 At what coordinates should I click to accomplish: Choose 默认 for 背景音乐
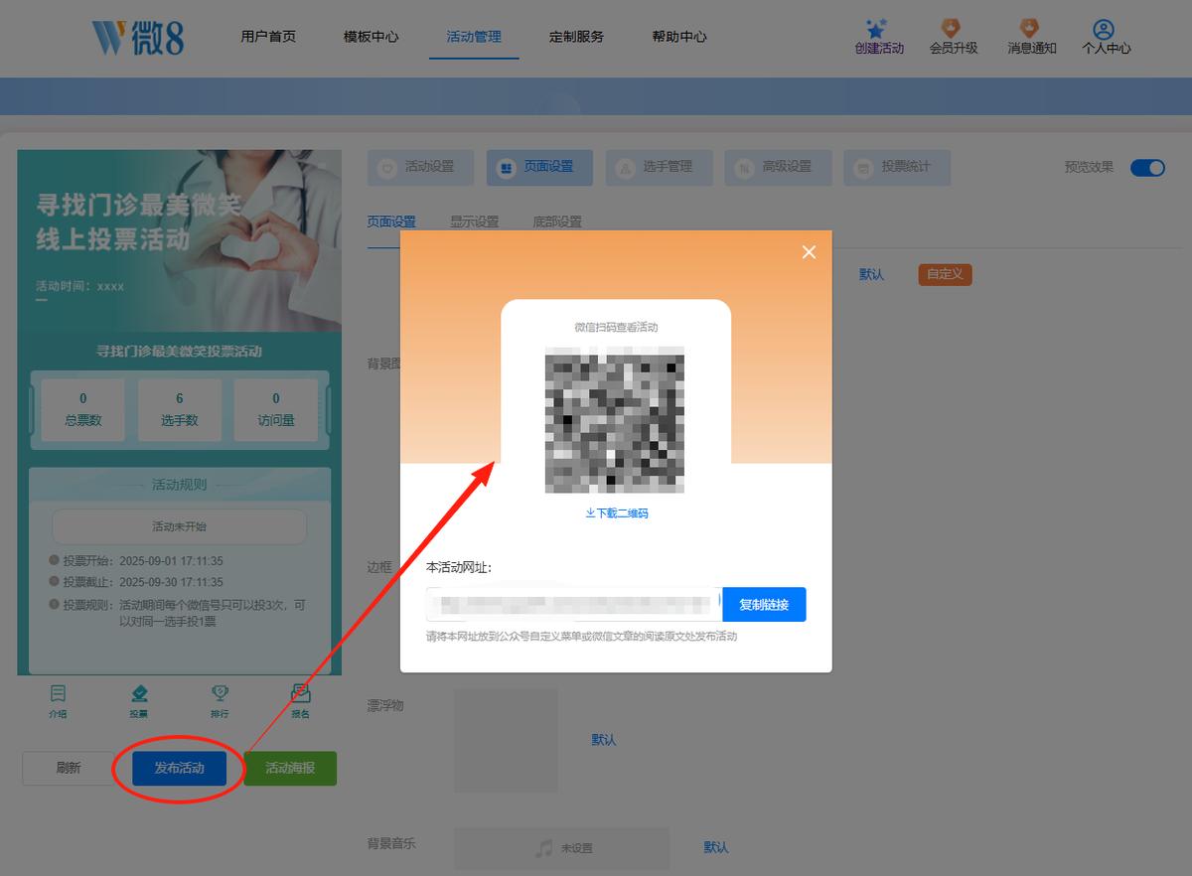(716, 847)
